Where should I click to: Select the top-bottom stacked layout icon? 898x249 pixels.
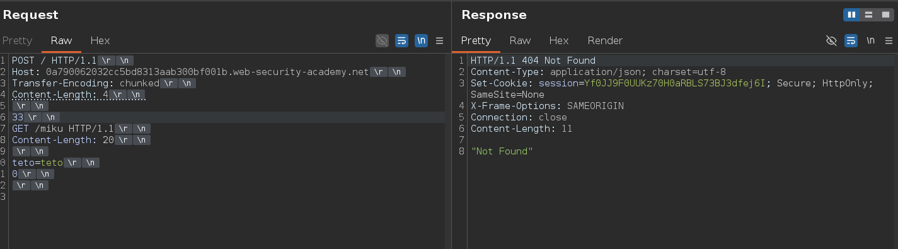[868, 14]
